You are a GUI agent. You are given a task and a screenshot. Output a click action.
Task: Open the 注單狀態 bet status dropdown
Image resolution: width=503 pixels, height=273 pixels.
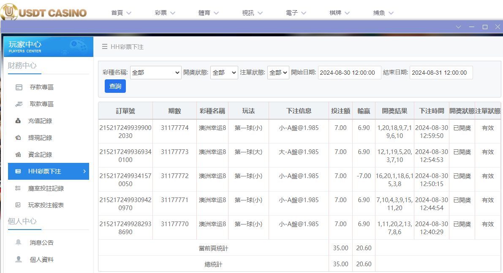(277, 72)
